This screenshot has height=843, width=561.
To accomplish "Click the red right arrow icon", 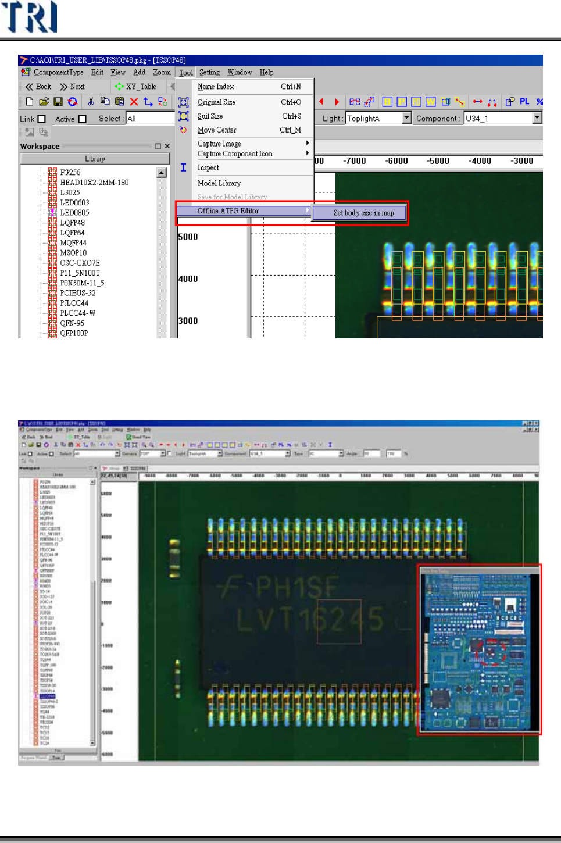I will [337, 102].
